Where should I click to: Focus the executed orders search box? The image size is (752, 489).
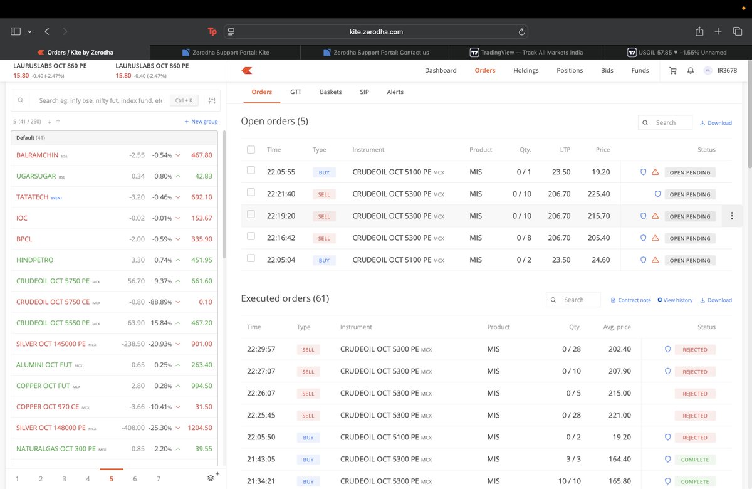pyautogui.click(x=573, y=300)
